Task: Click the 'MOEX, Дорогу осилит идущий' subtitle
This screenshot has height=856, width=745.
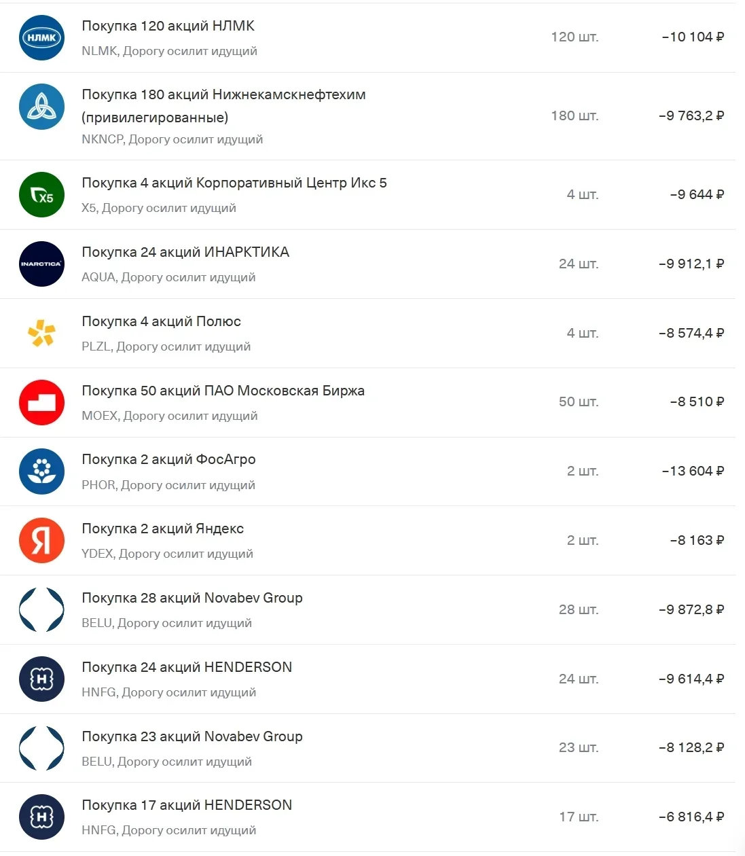Action: coord(170,416)
